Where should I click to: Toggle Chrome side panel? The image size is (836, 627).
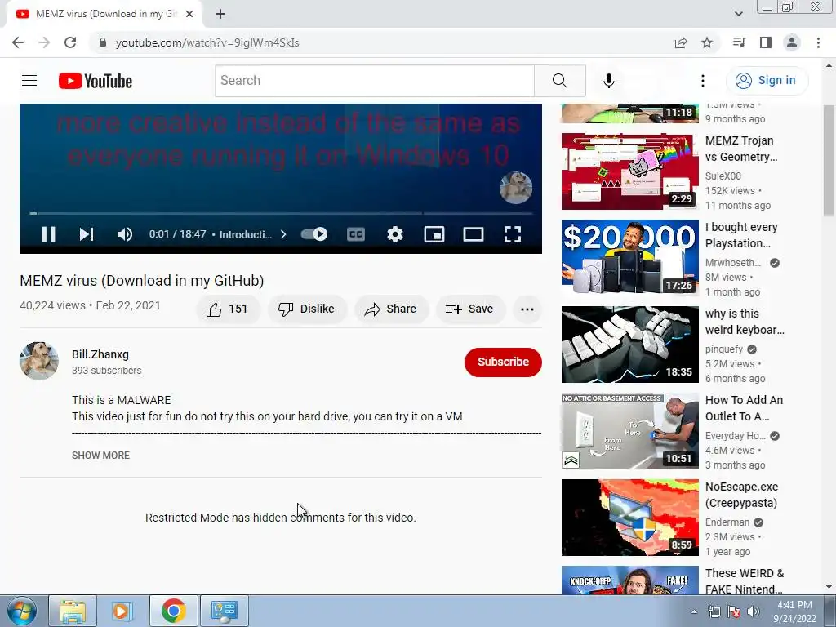766,42
